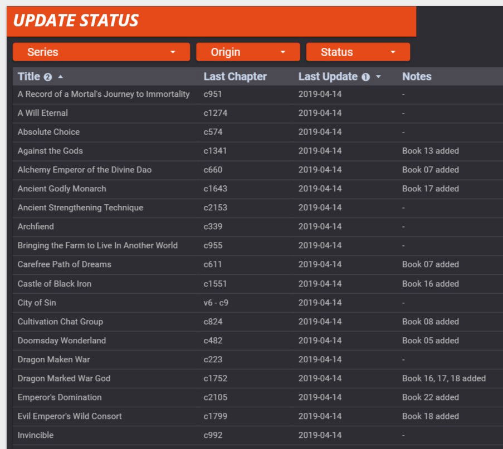Image resolution: width=503 pixels, height=449 pixels.
Task: Select the Absolute Choice title
Action: tap(48, 132)
